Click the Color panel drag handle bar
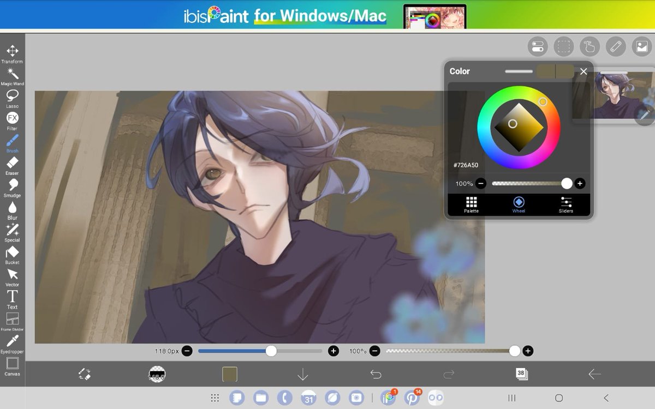 pyautogui.click(x=519, y=71)
